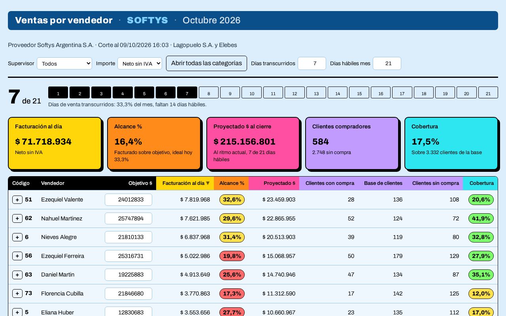Edit objective for Daniel Martin

pos(128,275)
